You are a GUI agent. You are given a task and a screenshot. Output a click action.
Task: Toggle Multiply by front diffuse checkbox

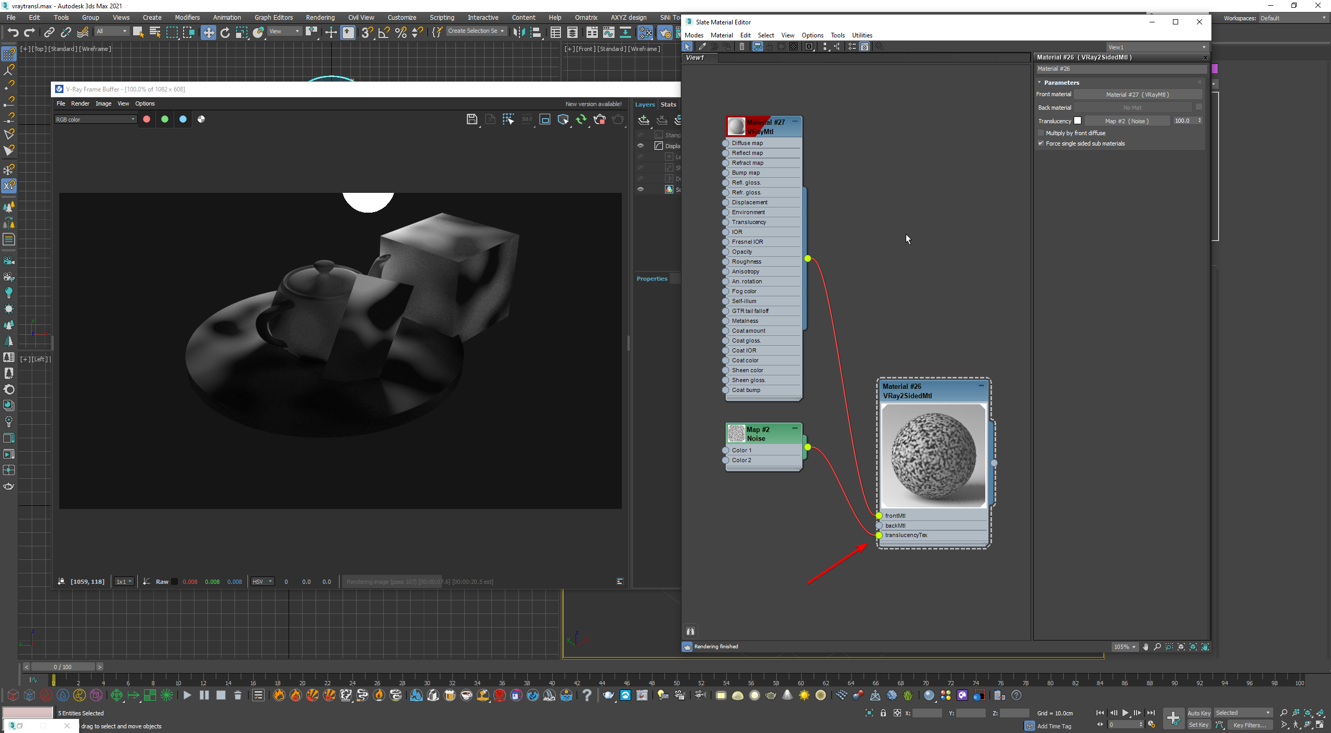tap(1040, 133)
